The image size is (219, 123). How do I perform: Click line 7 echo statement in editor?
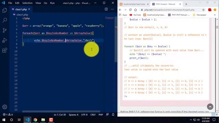click(x=64, y=40)
